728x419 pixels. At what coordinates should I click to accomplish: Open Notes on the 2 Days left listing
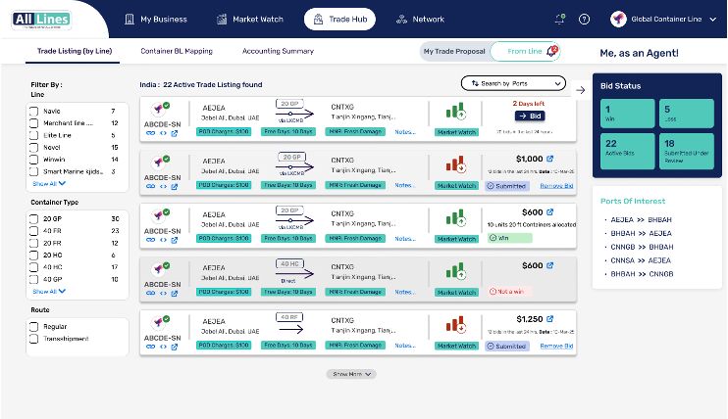pos(405,132)
